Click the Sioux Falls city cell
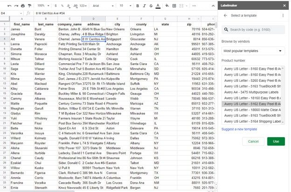The height and width of the screenshot is (192, 291). [x=118, y=69]
